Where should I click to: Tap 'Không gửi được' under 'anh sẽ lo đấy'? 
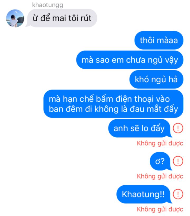(160, 143)
